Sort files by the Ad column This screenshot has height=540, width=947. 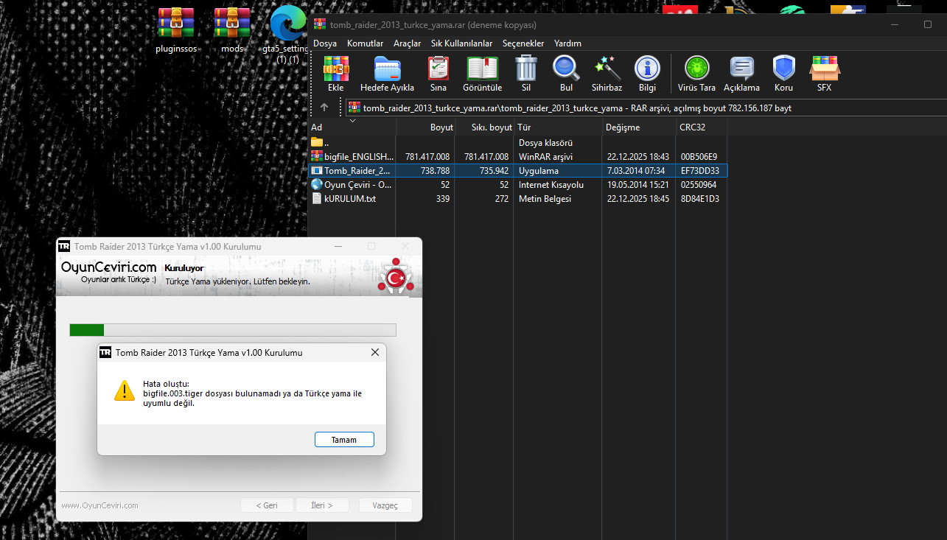352,127
